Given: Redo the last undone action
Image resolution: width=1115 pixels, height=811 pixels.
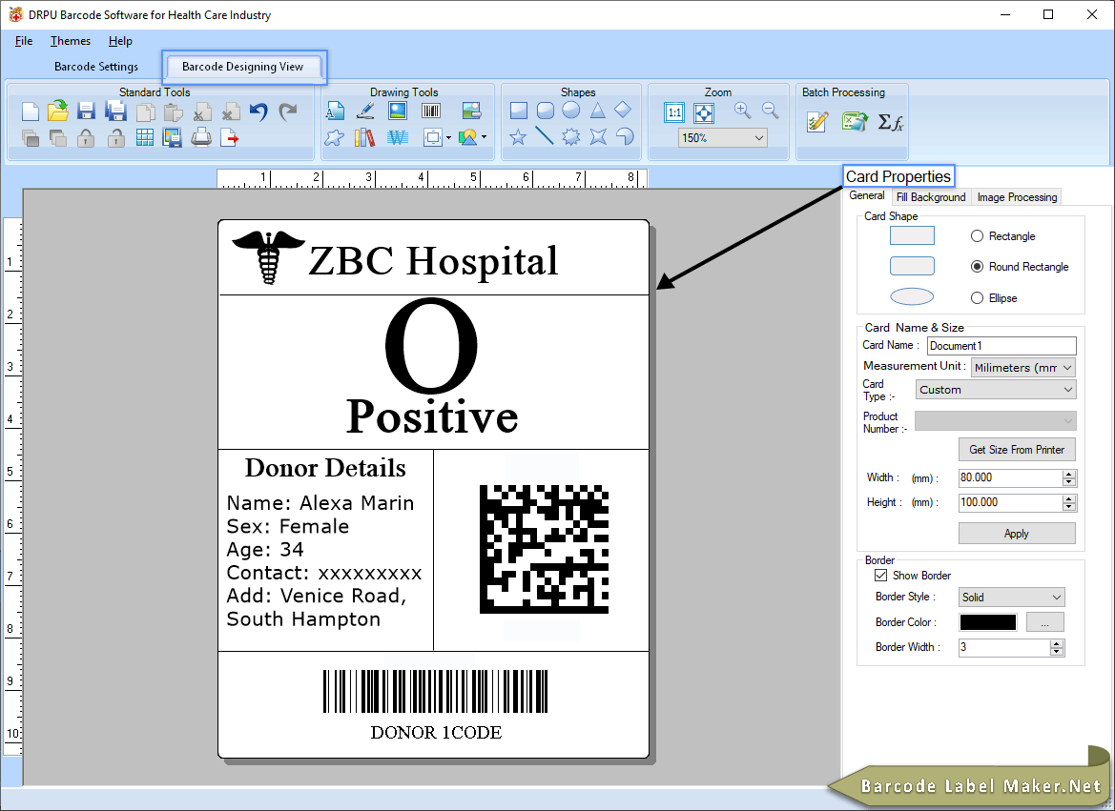Looking at the screenshot, I should (x=288, y=112).
